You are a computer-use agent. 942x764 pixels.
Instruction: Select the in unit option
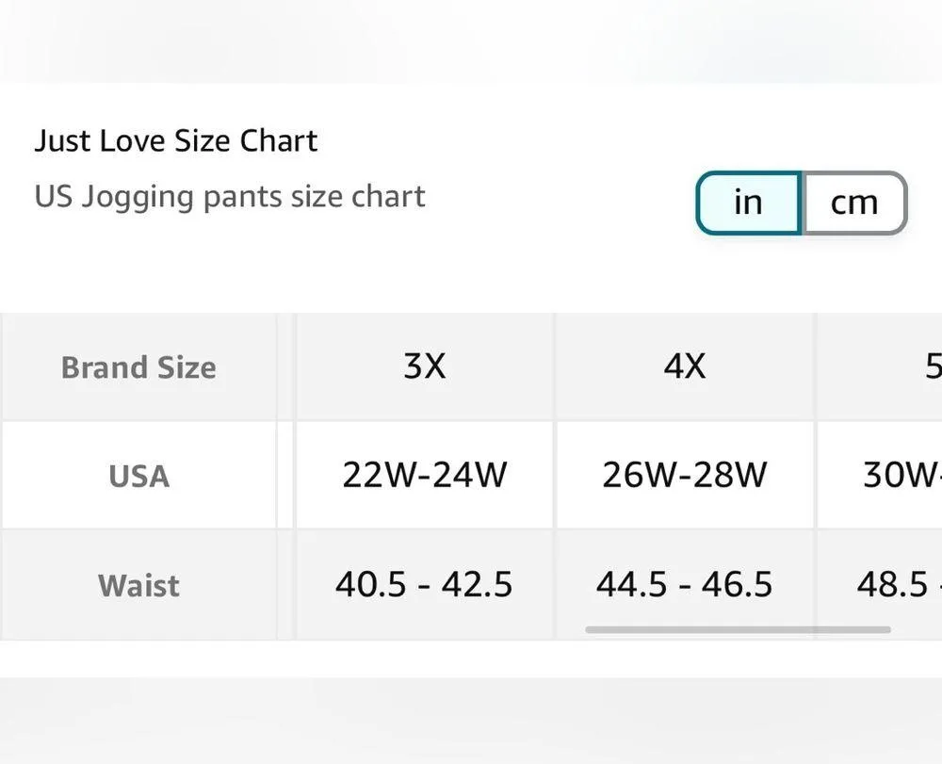[749, 202]
